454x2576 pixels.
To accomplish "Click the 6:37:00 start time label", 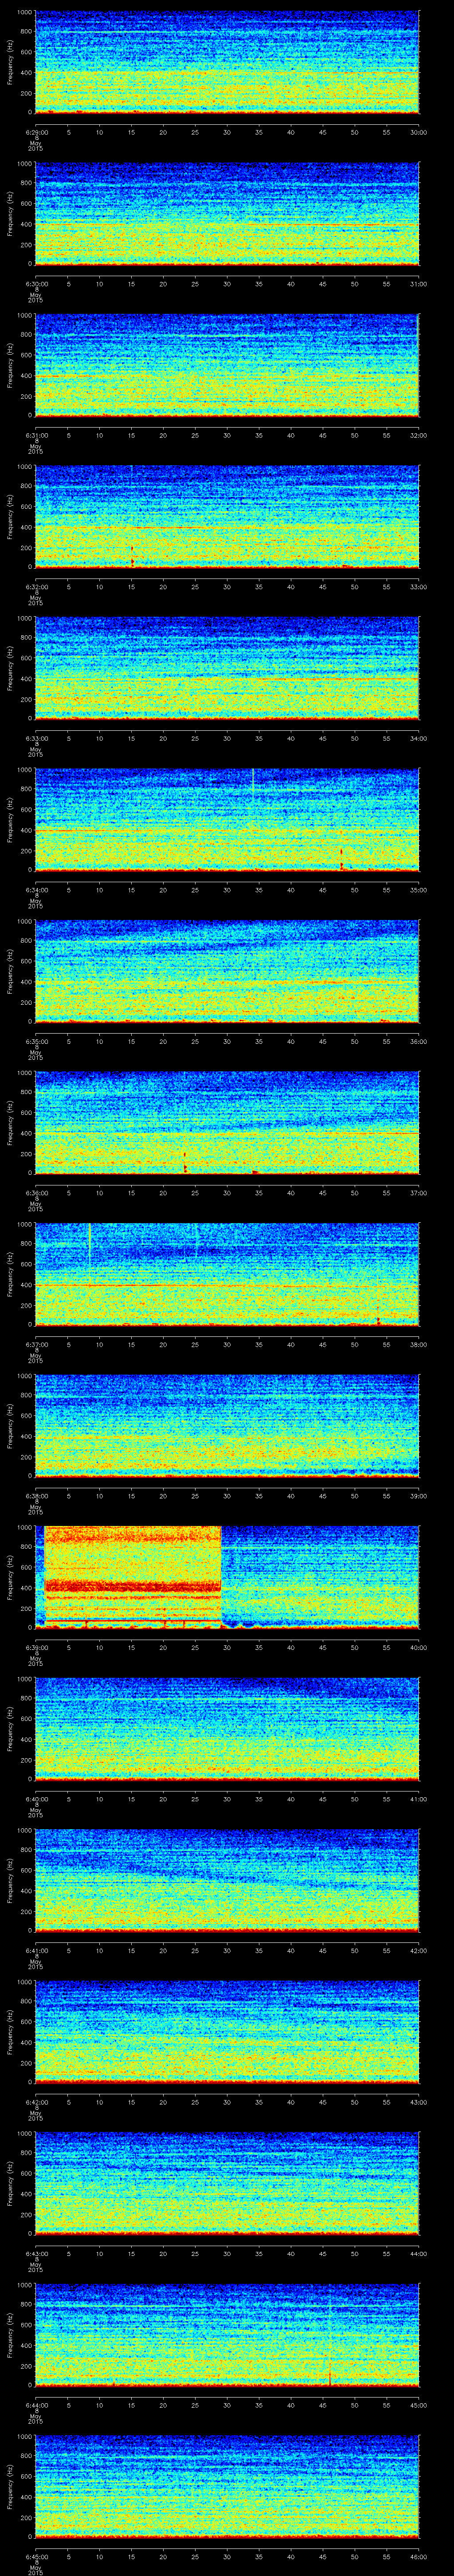I will pos(36,1344).
